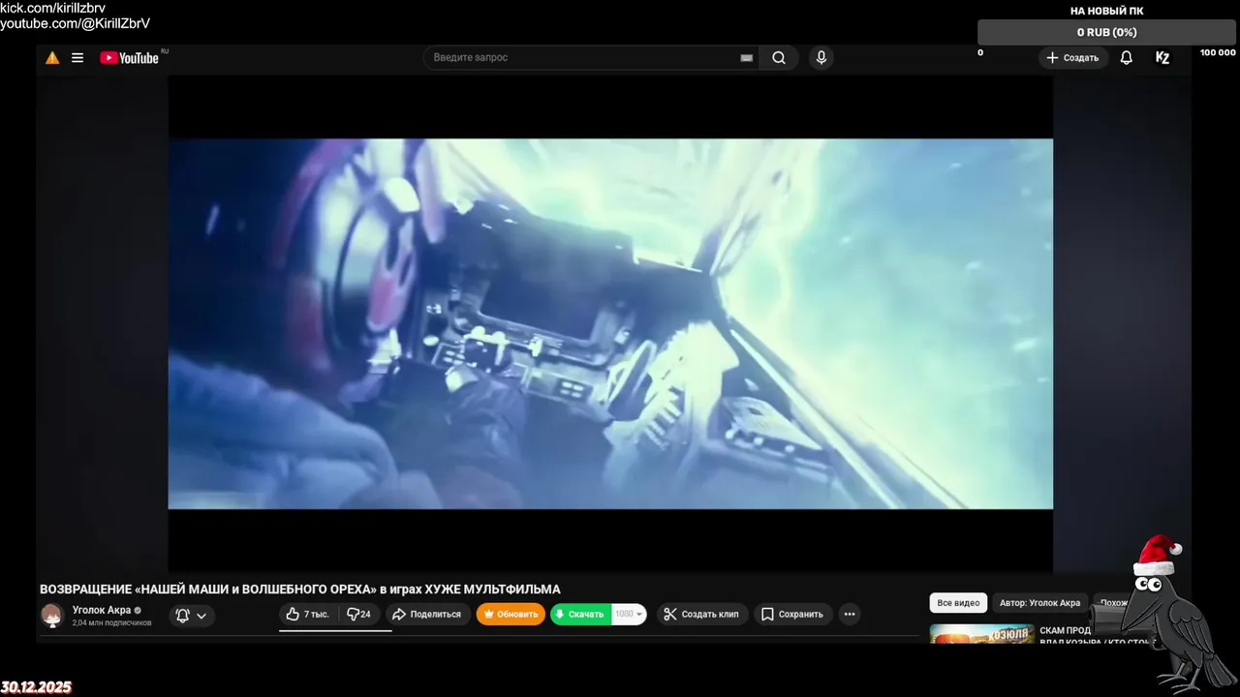Click the green 'Скачать' download button

(580, 615)
